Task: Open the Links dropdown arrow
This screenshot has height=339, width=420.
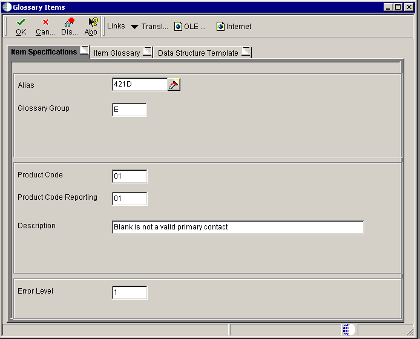Action: pos(134,27)
